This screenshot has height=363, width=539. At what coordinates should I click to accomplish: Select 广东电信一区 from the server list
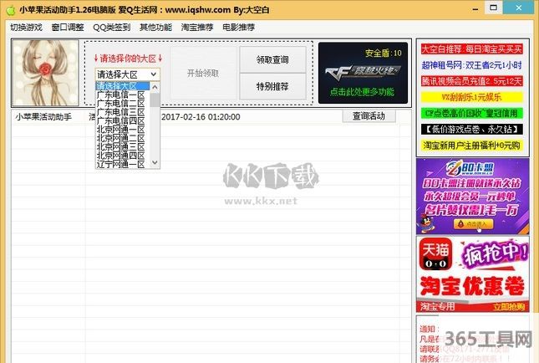tap(120, 95)
